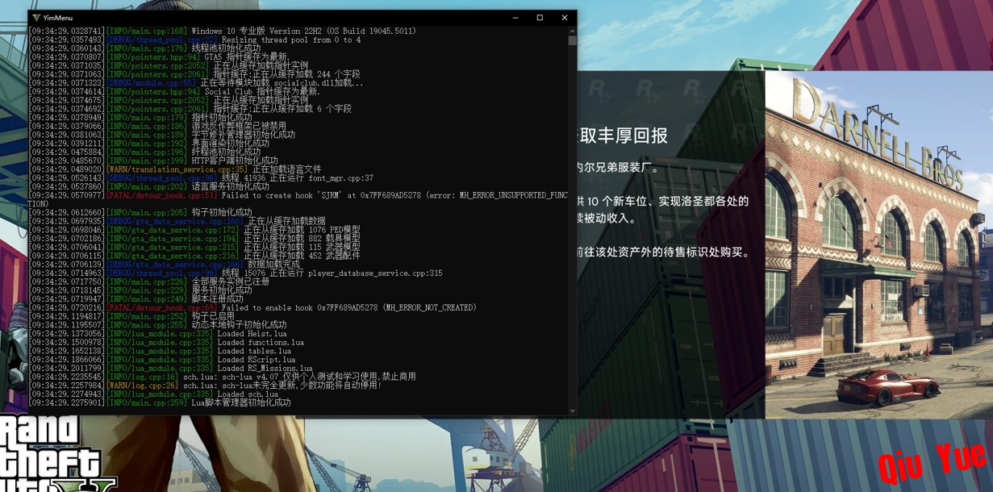Minimize the YimMenu console window
The height and width of the screenshot is (492, 993).
coord(515,18)
